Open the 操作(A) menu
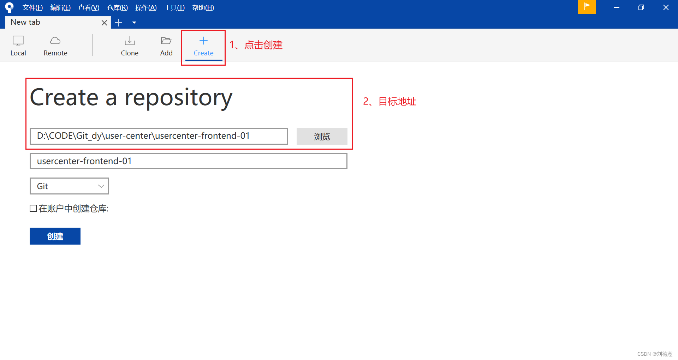 (x=146, y=7)
